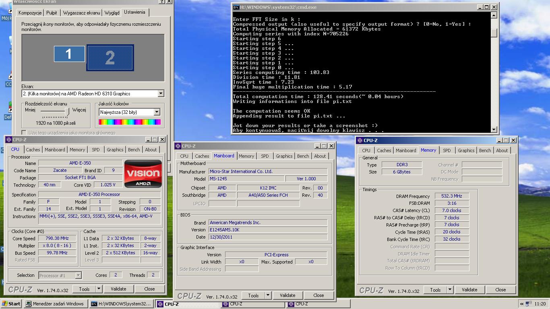This screenshot has height=309, width=550.
Task: Open SPD tab in right CPU-Z window
Action: (x=447, y=150)
